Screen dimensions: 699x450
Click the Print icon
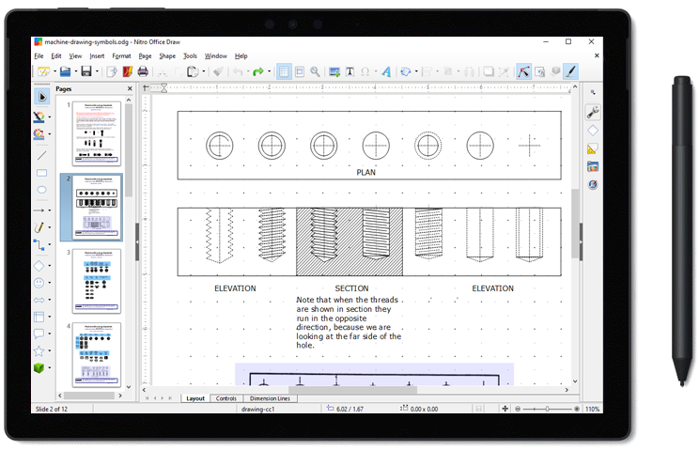coord(143,71)
